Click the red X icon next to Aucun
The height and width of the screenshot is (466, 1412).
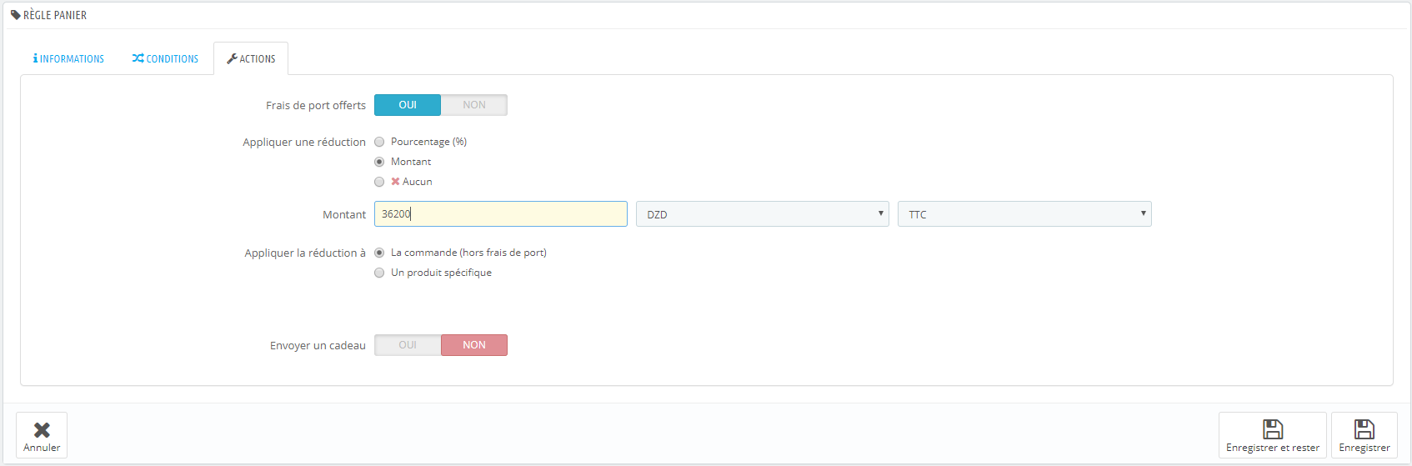pyautogui.click(x=395, y=181)
